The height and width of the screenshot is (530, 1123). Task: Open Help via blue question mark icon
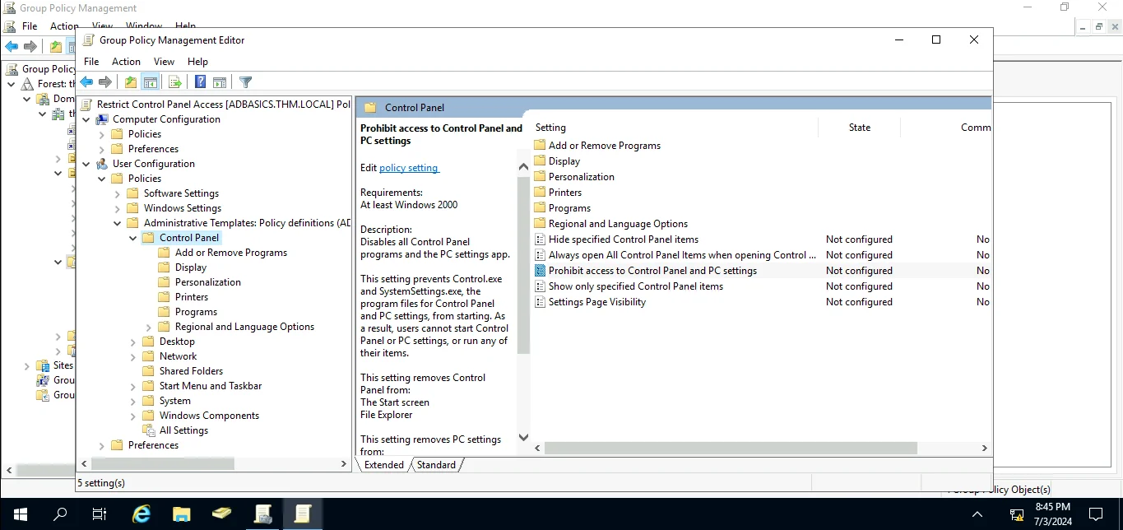coord(200,82)
